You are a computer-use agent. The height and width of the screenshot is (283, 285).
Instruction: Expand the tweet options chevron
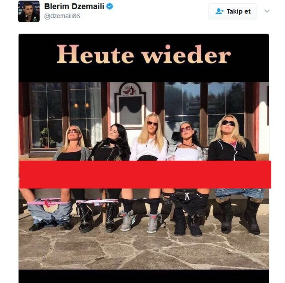pyautogui.click(x=267, y=11)
